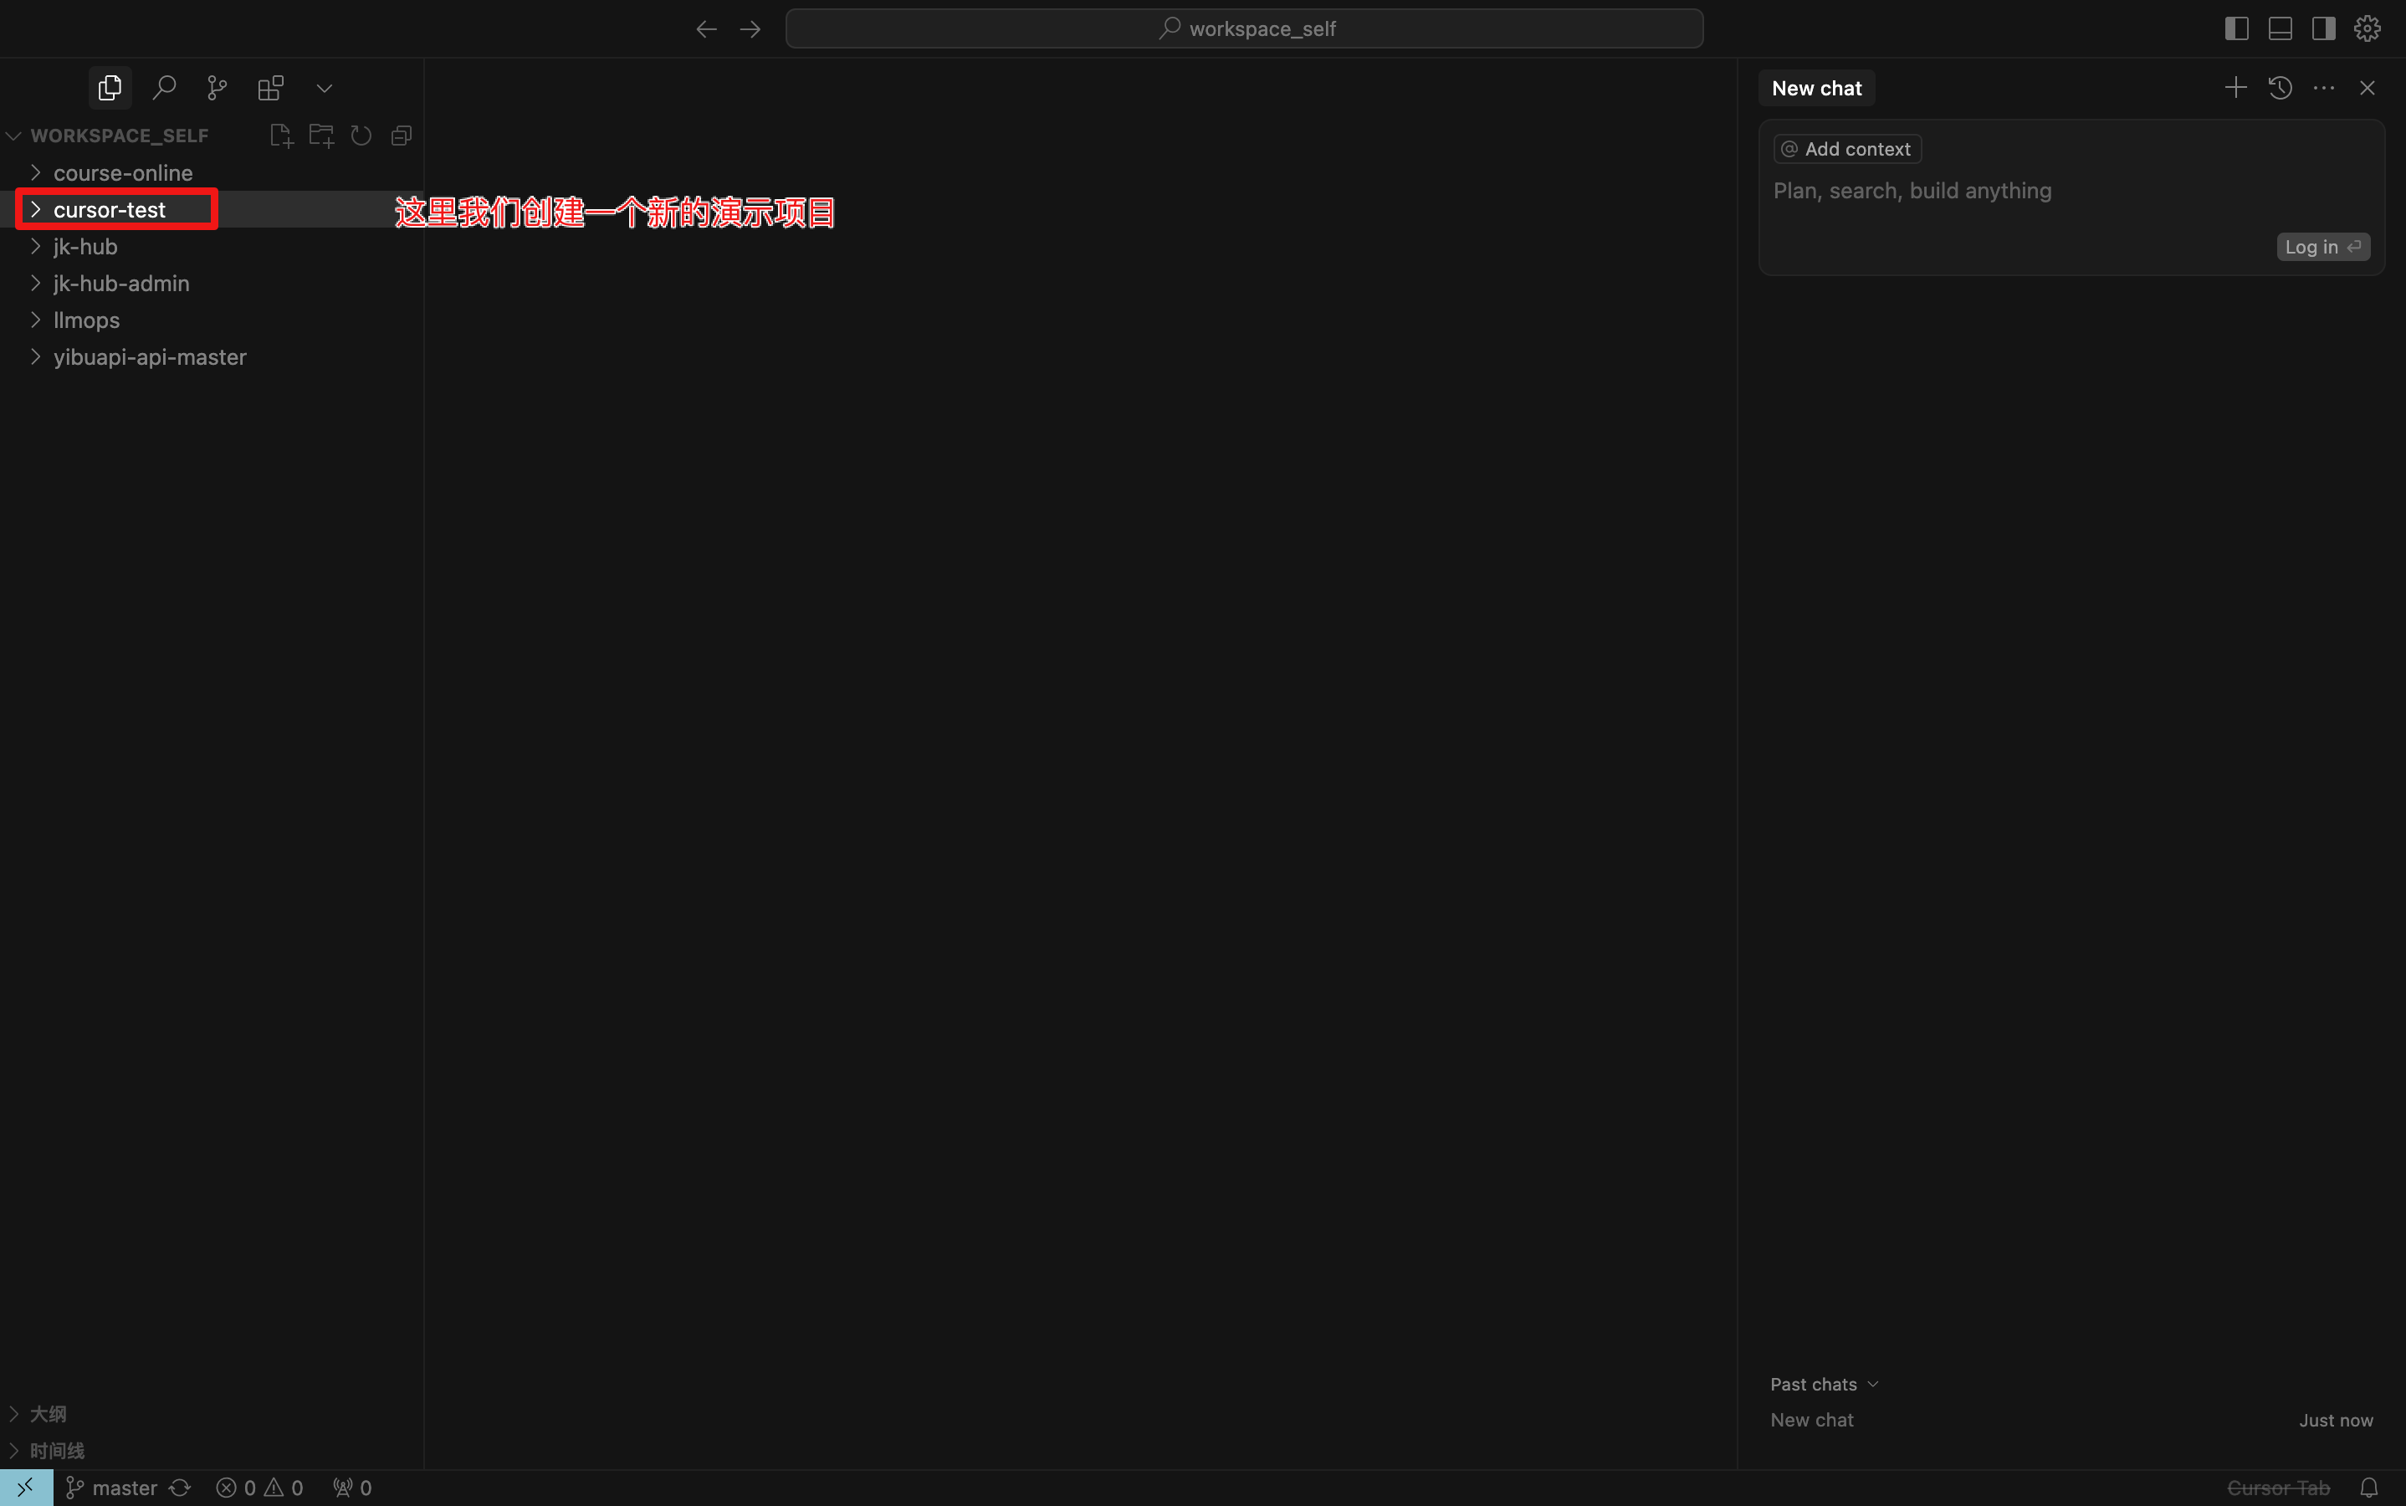Image resolution: width=2406 pixels, height=1506 pixels.
Task: Open Past chats dropdown
Action: pos(1824,1385)
